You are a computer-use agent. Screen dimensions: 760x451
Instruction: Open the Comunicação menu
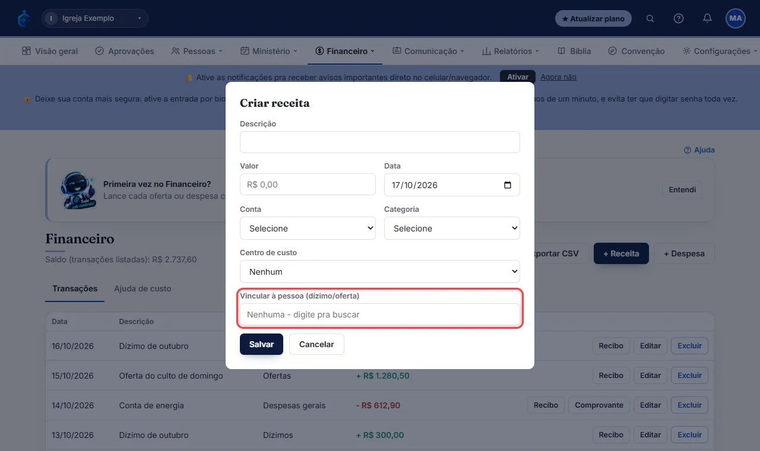pos(428,51)
